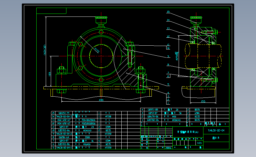Click the M30 nut specification cell
Image resolution: width=256 pixels, height=157 pixels.
pyautogui.click(x=174, y=116)
